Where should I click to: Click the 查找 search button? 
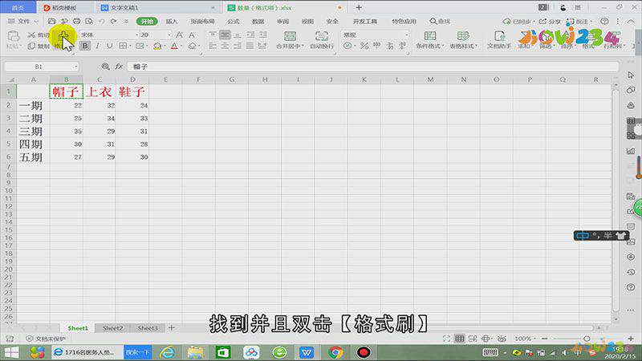(440, 22)
